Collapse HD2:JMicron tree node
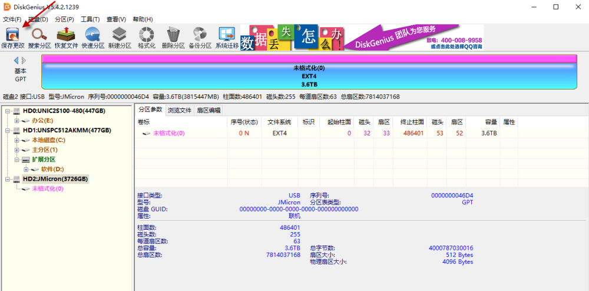 coord(8,179)
